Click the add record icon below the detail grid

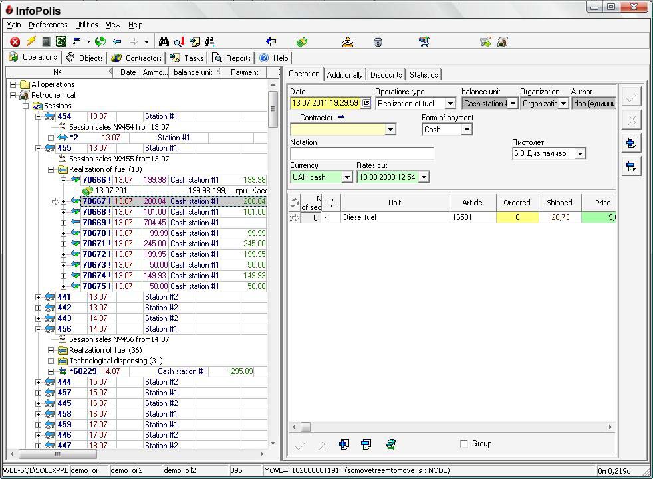[345, 444]
